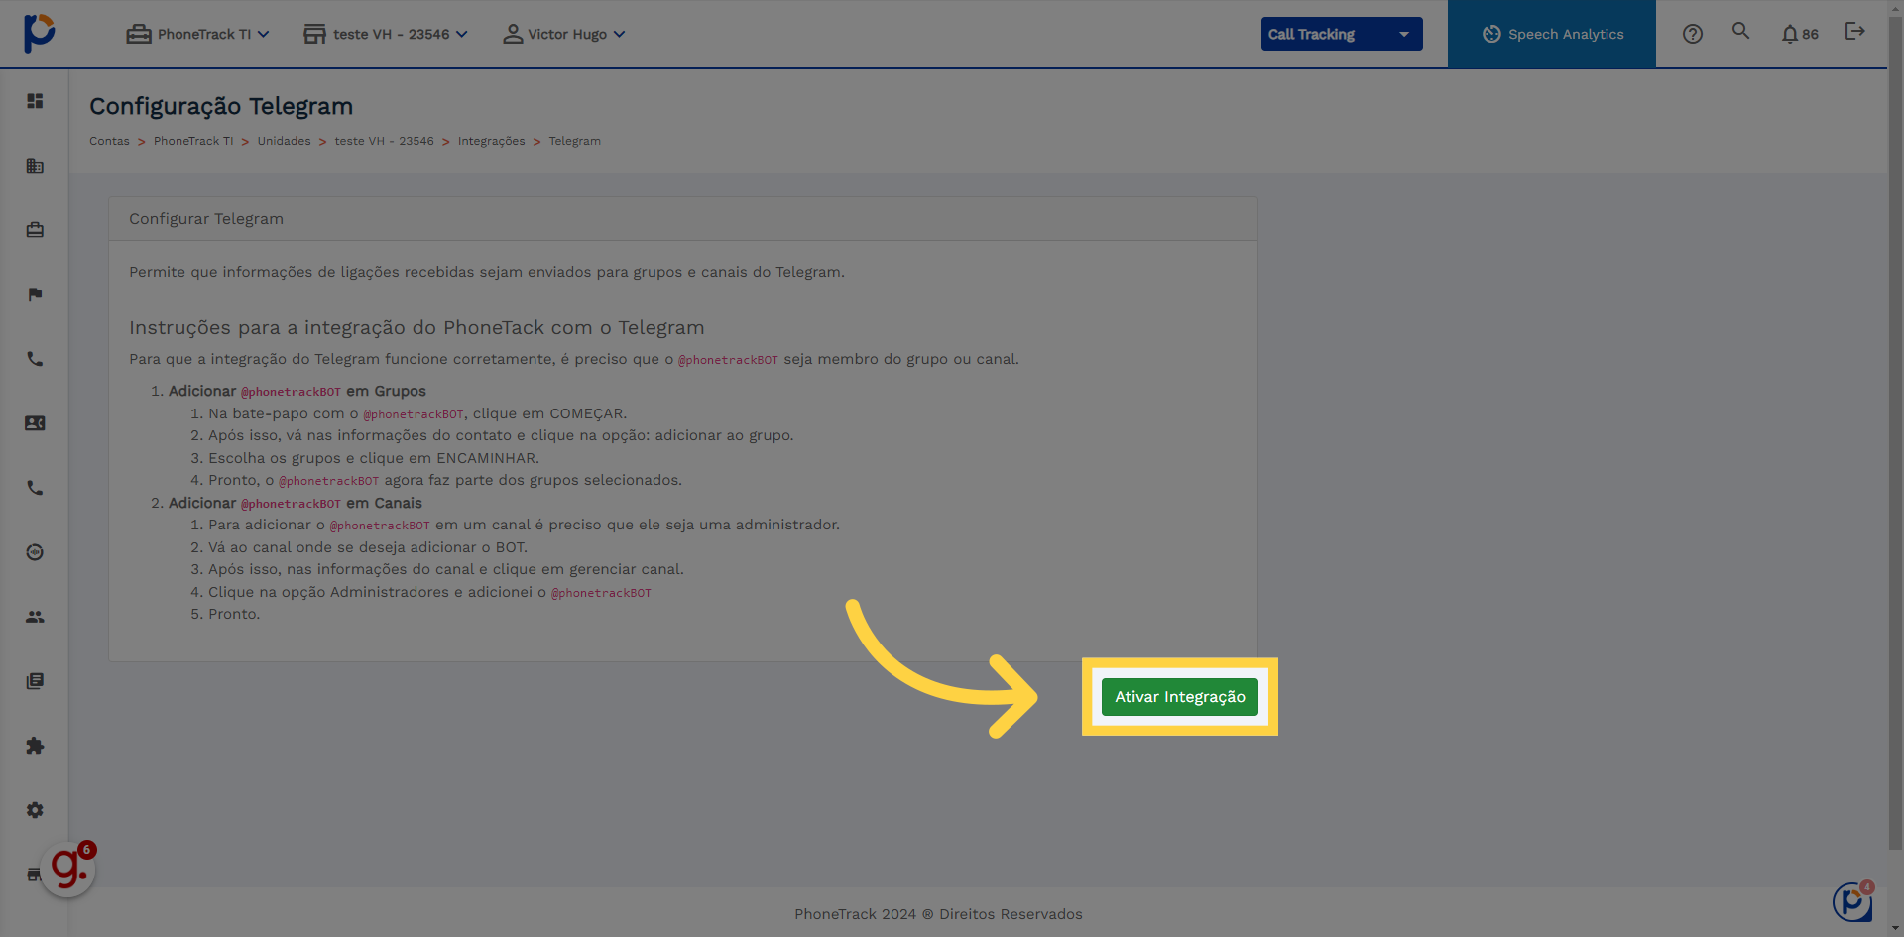Open the lower phone icon in the sidebar
This screenshot has width=1904, height=937.
(x=35, y=488)
